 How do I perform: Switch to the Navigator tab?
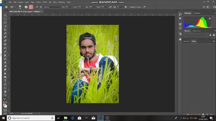tap(197, 13)
